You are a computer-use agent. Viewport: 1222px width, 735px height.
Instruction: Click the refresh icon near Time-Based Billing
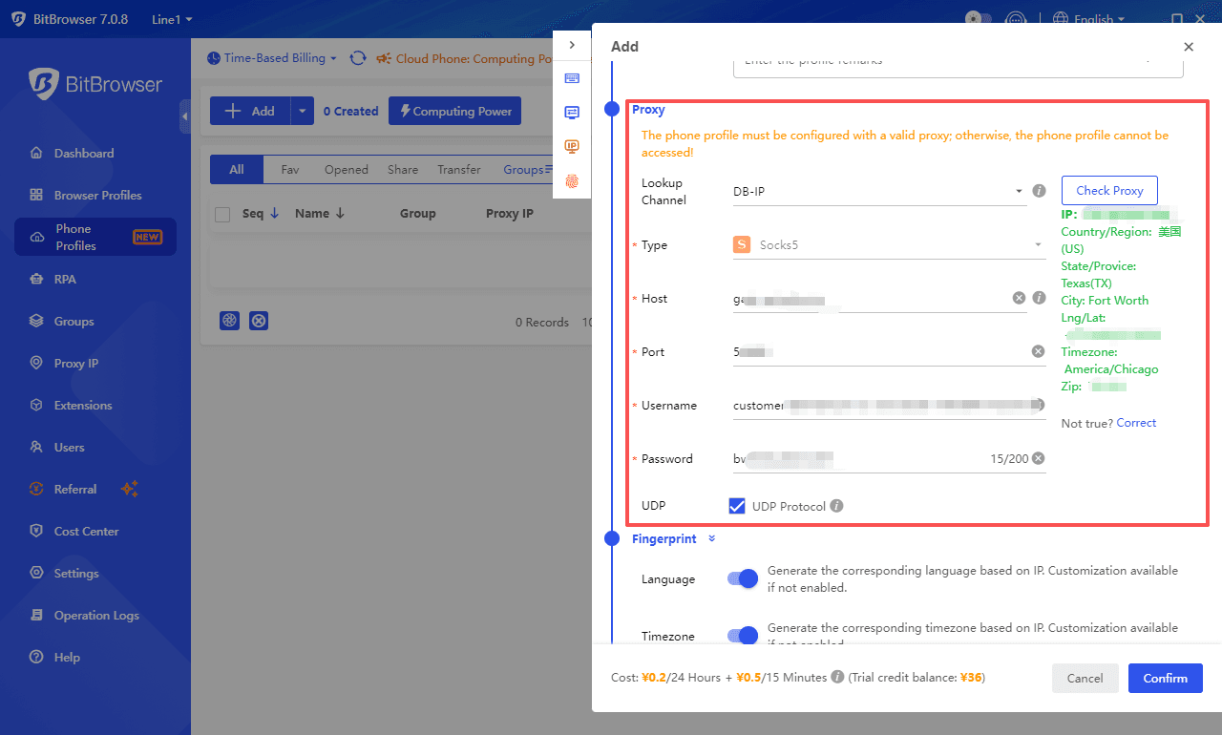358,58
